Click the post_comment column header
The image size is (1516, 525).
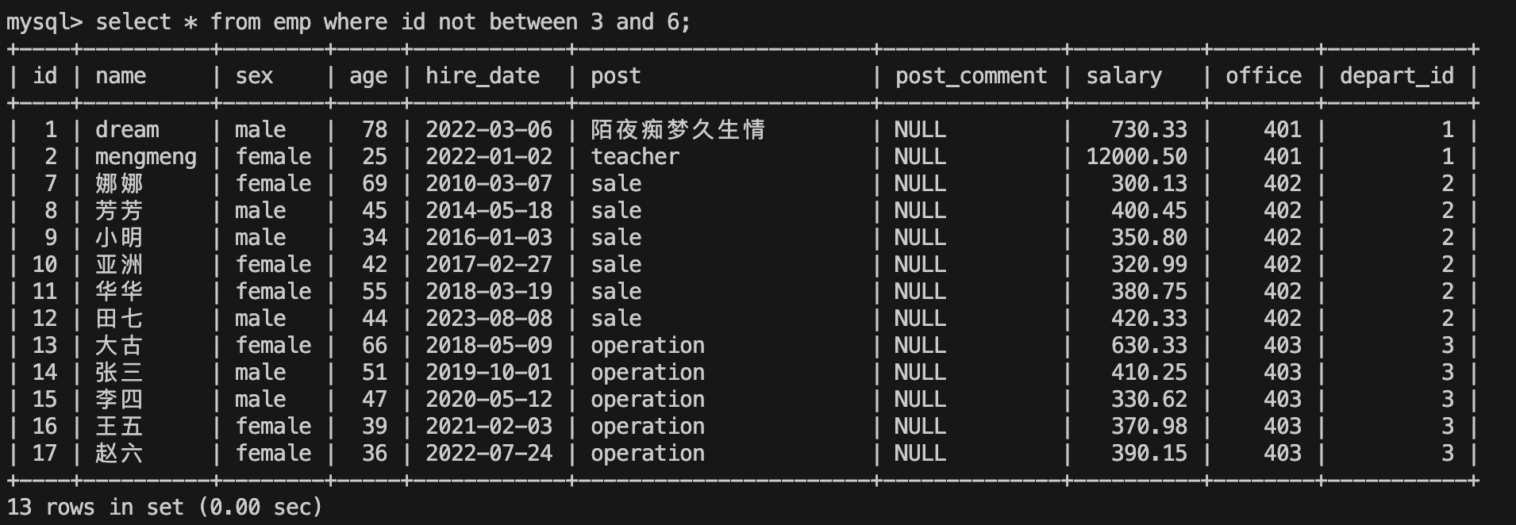(971, 76)
